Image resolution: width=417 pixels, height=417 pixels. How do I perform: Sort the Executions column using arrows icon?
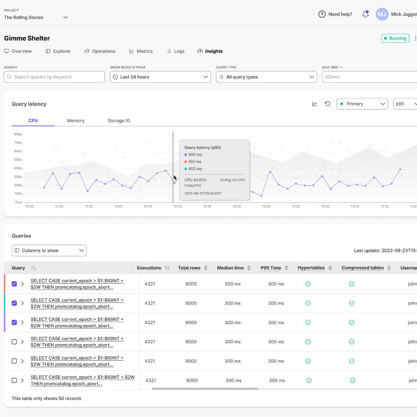coord(167,268)
